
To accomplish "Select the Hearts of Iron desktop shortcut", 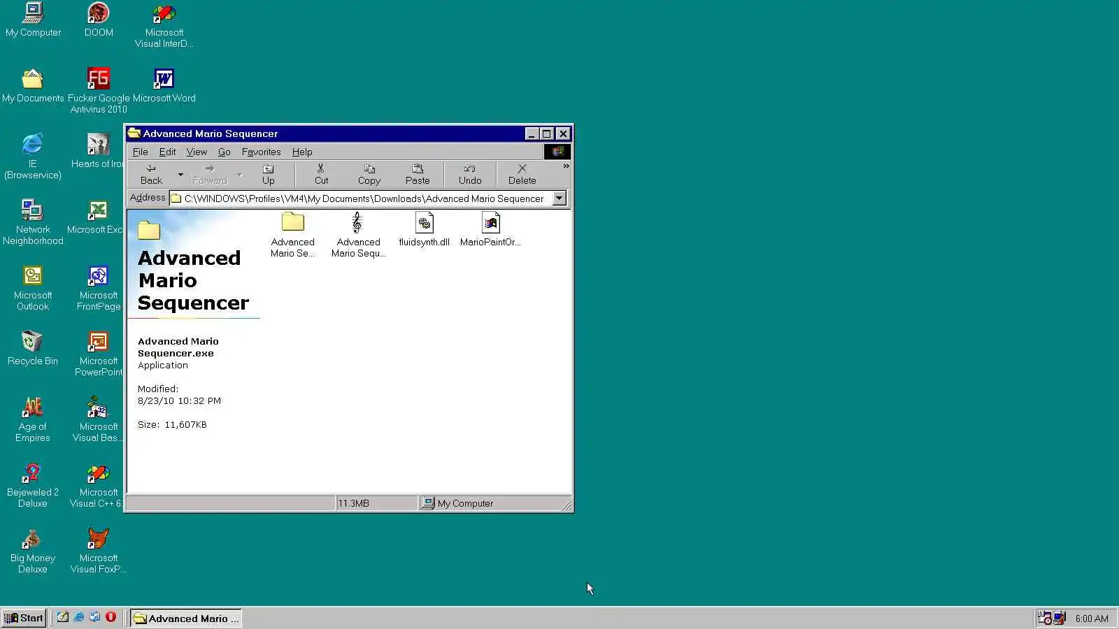I will coord(97,151).
